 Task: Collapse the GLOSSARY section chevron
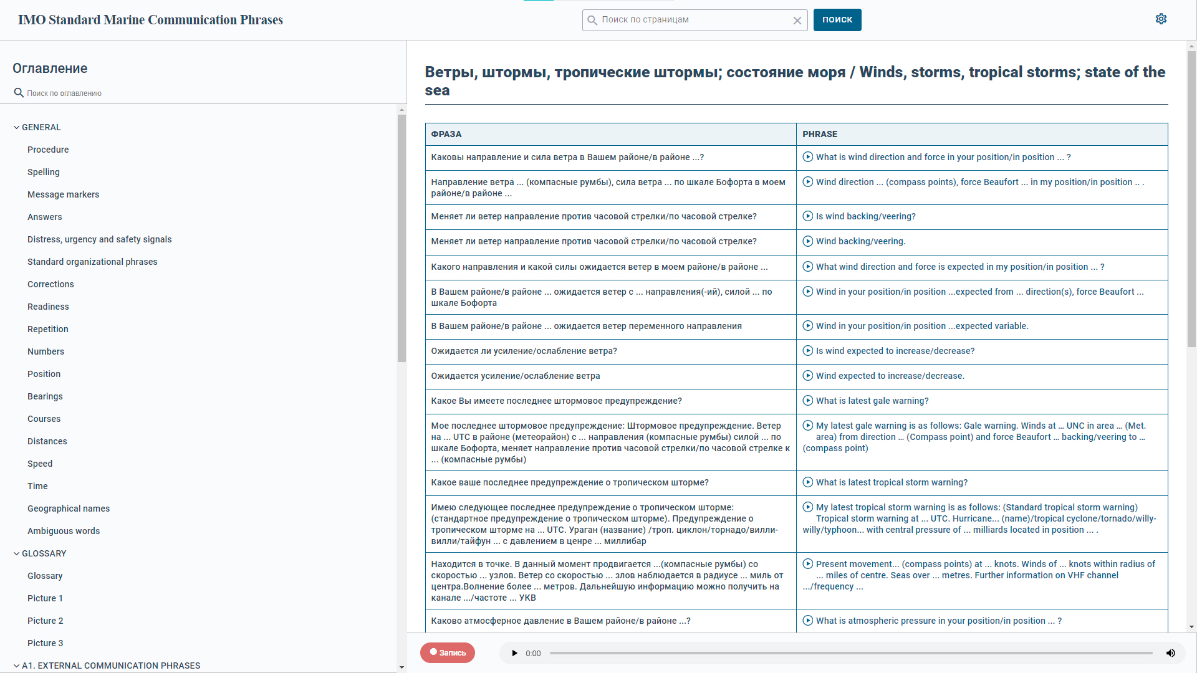pos(16,553)
